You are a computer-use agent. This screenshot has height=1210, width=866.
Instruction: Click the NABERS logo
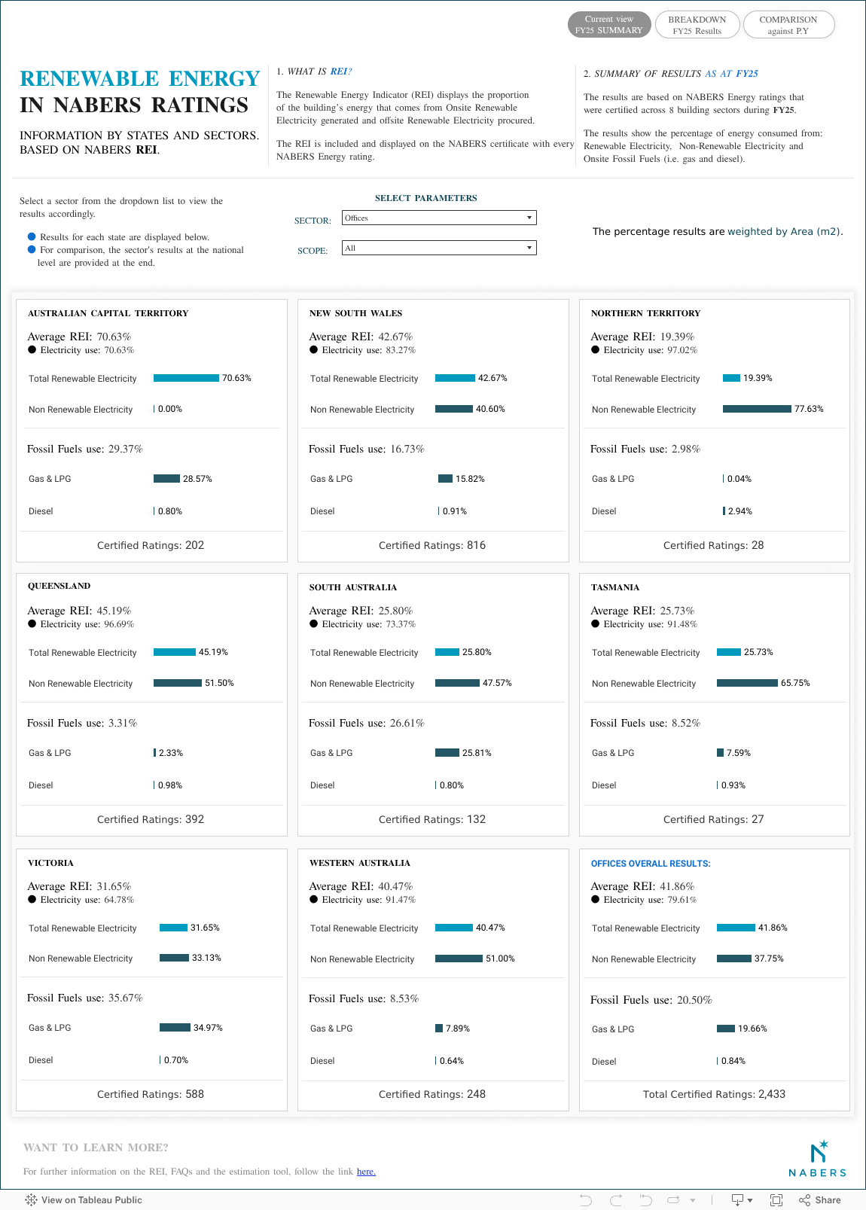(818, 1159)
